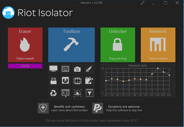The height and width of the screenshot is (127, 184).
Task: Click the State: Available status text
Action: (x=158, y=58)
